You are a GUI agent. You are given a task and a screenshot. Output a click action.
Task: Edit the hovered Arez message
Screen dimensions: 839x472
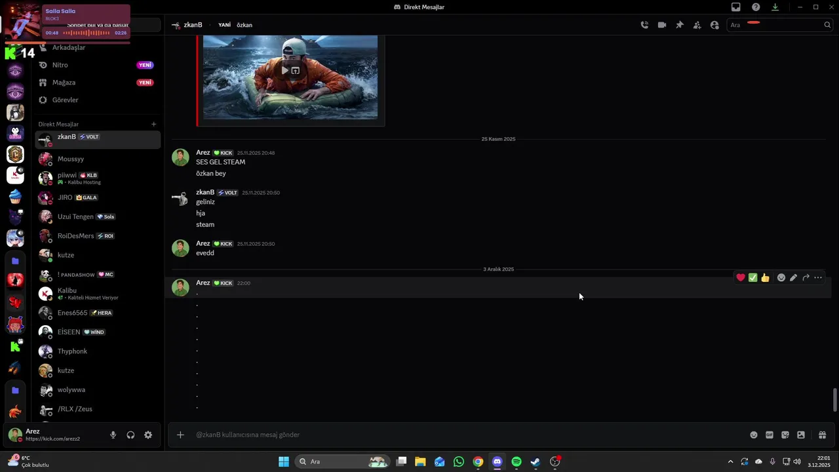click(x=793, y=278)
